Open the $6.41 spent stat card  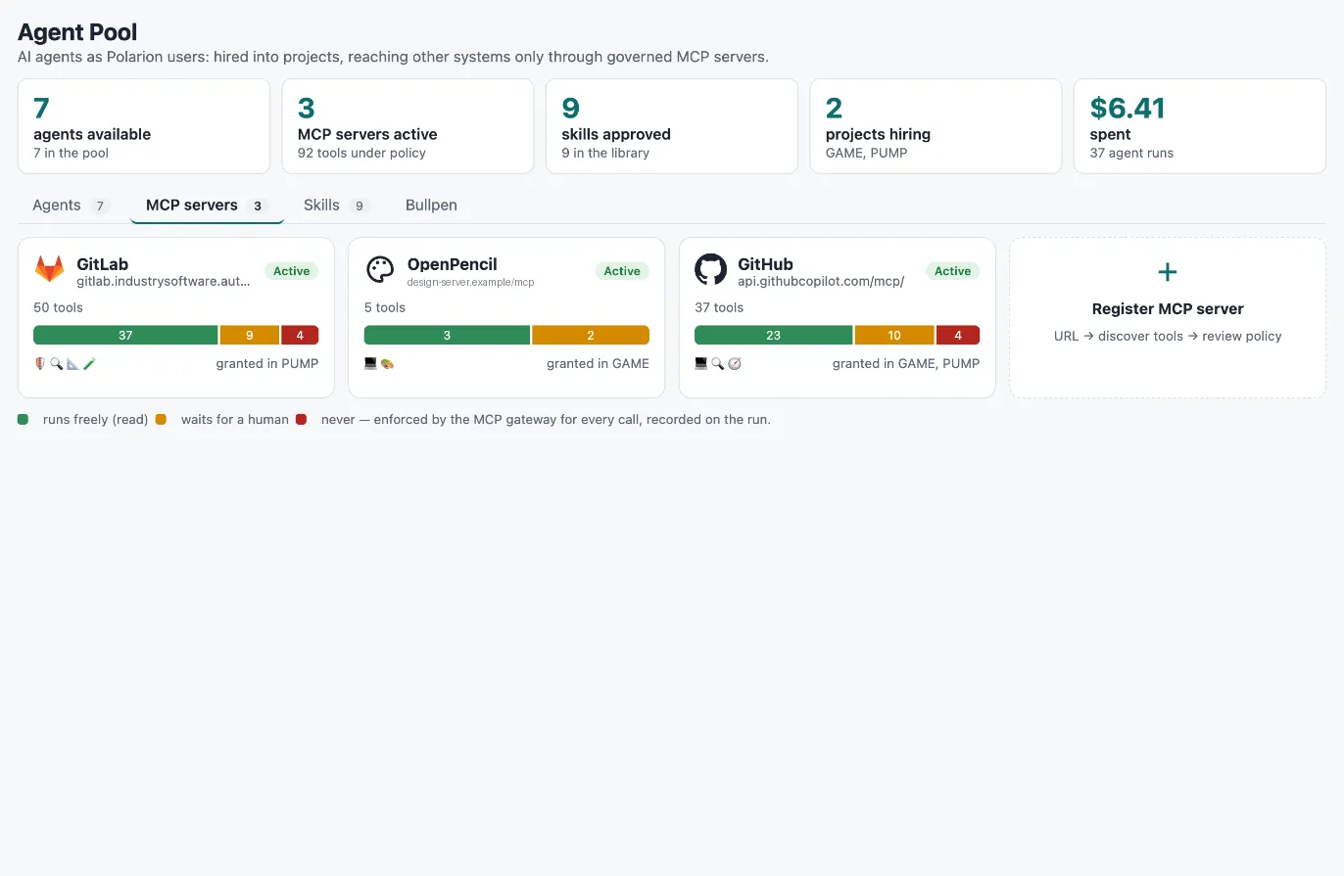(x=1200, y=126)
